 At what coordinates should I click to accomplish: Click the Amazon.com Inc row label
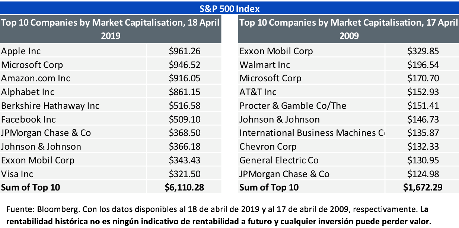pyautogui.click(x=36, y=78)
